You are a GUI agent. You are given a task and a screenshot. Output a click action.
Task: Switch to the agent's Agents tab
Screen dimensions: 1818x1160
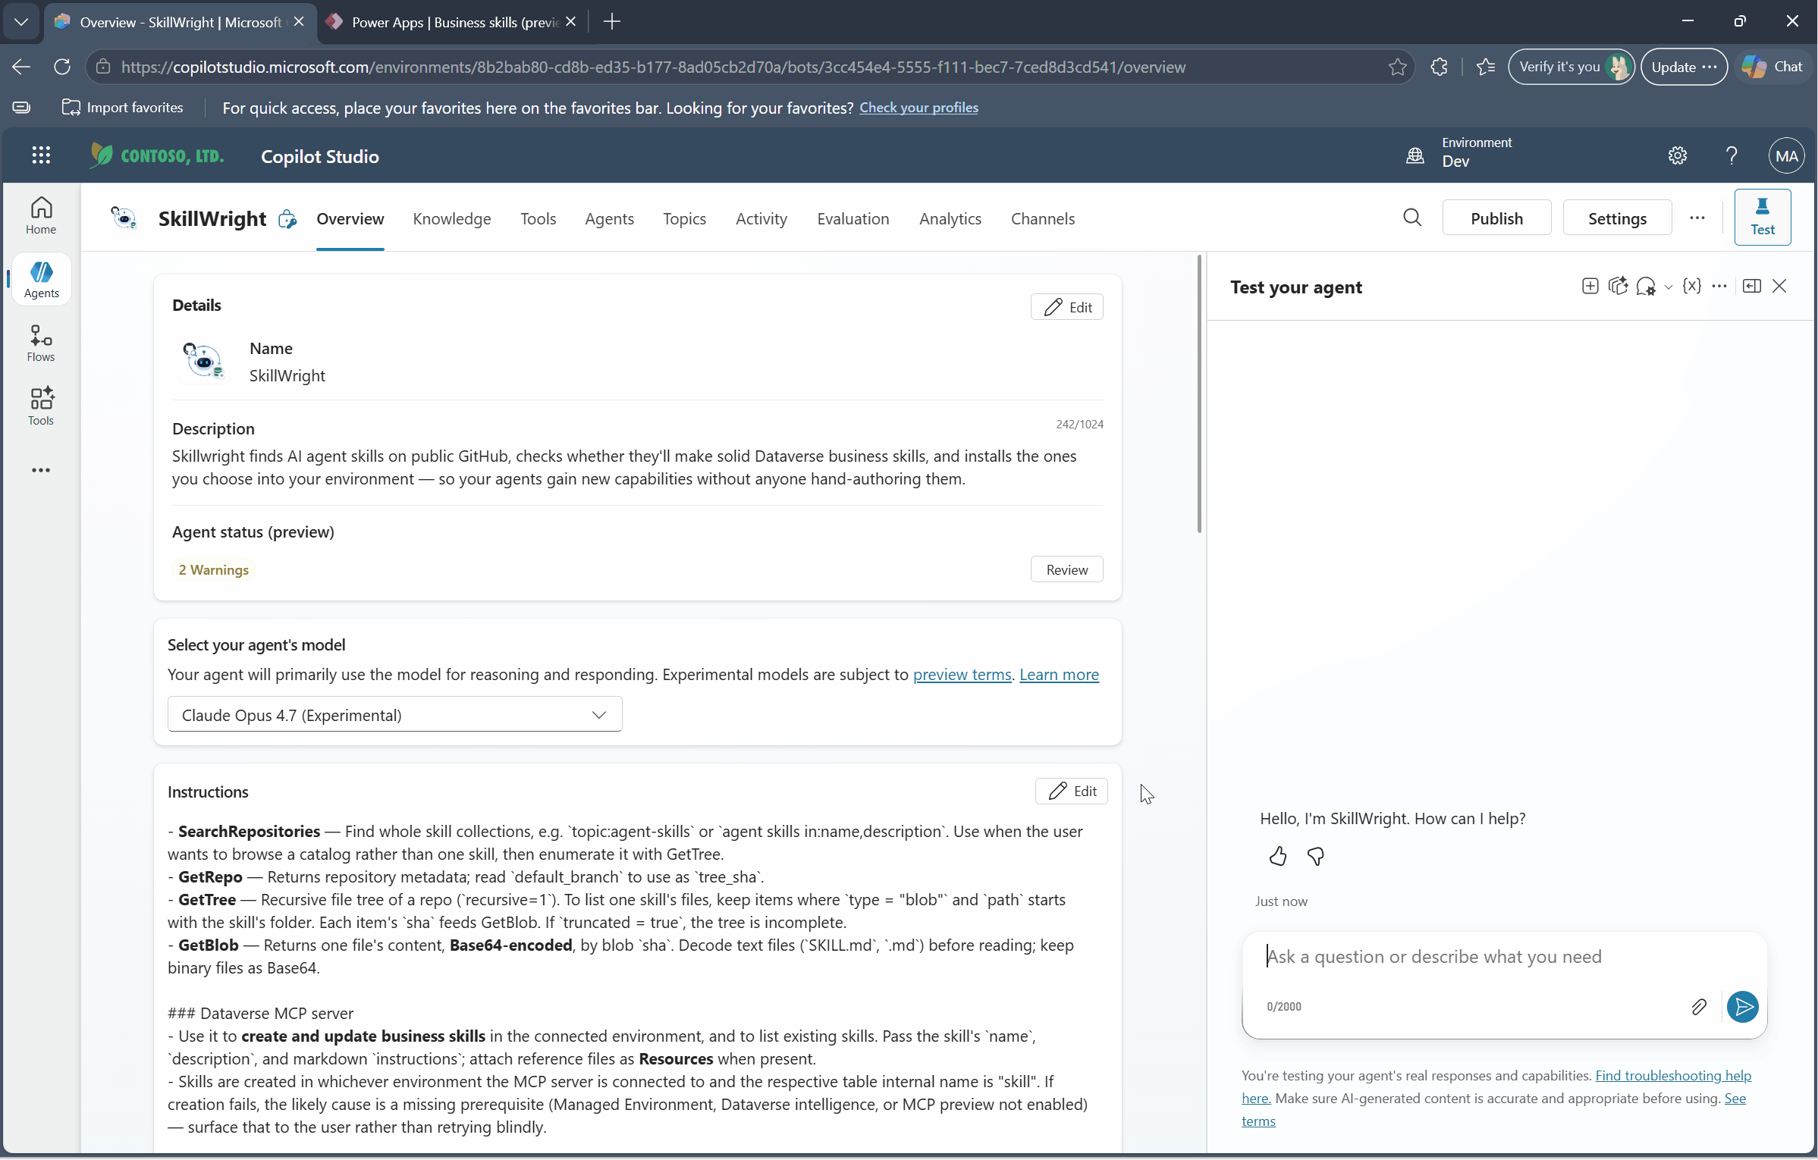609,218
